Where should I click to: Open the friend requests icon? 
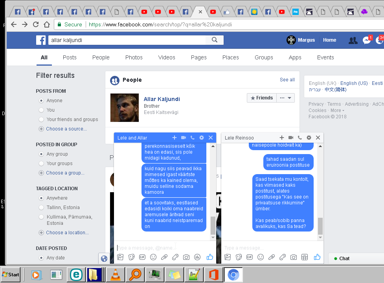(x=353, y=40)
